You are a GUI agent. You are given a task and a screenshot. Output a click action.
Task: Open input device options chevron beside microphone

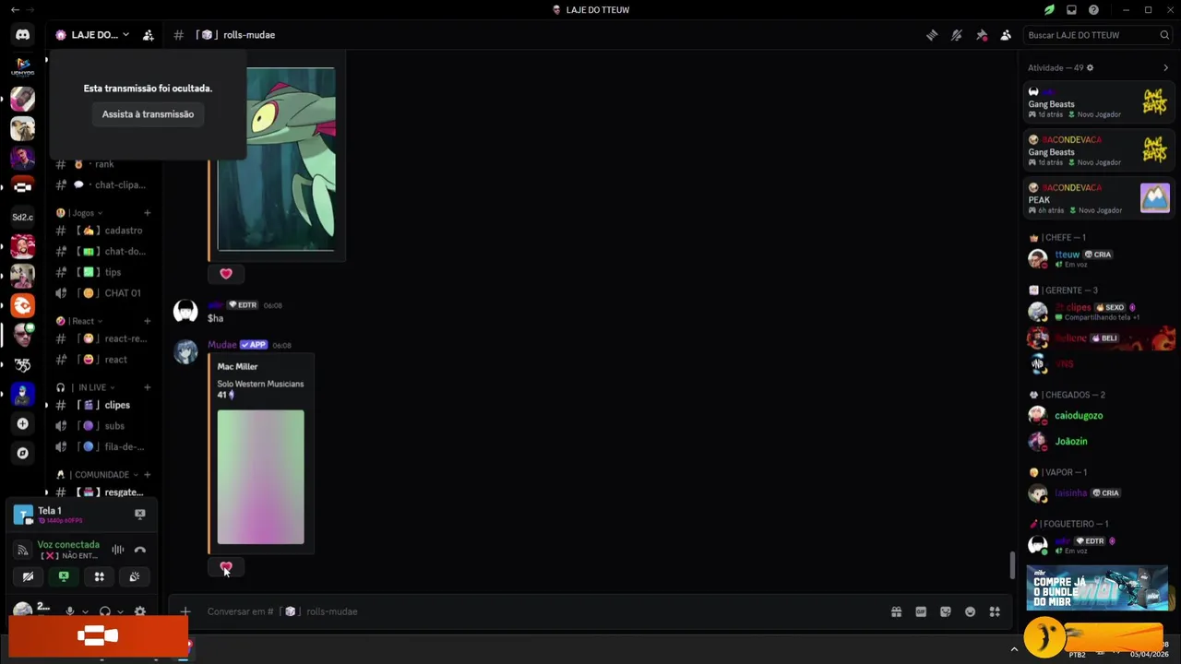point(85,611)
